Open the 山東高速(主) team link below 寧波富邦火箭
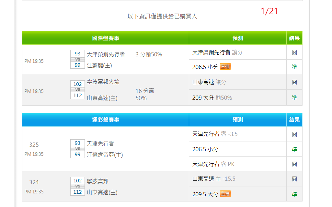 pos(102,98)
